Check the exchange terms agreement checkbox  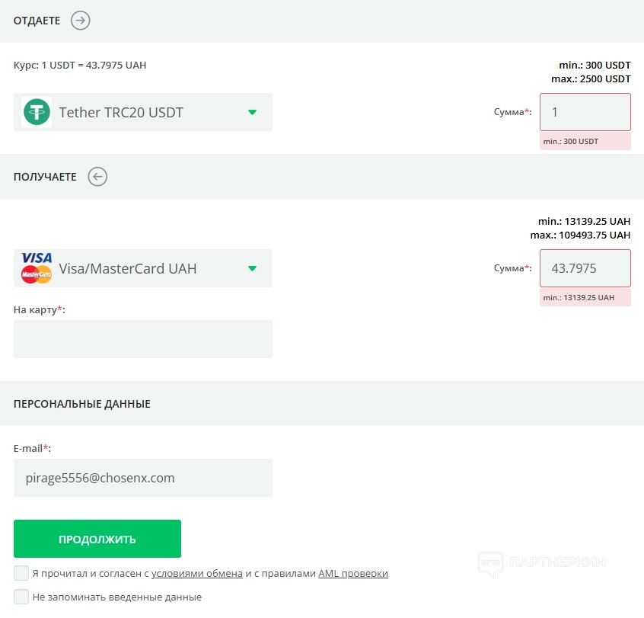coord(21,573)
